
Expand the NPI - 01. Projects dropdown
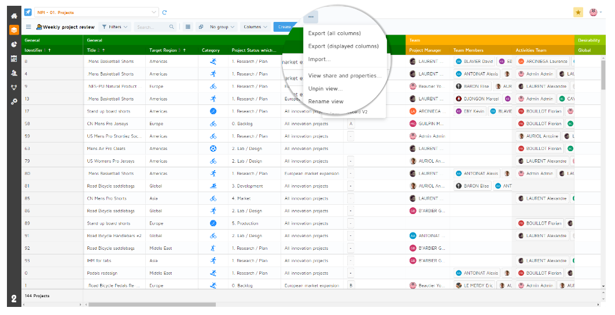pos(97,12)
